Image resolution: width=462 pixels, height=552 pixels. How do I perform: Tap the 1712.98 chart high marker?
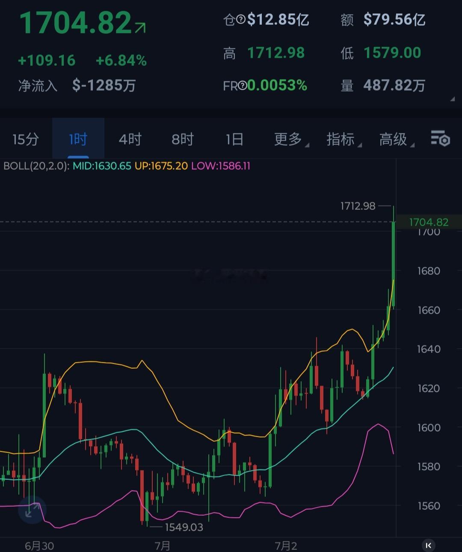[358, 206]
